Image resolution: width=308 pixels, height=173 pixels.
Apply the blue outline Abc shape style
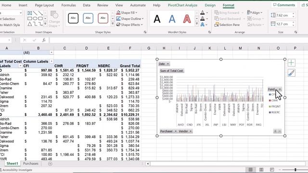coord(88,18)
